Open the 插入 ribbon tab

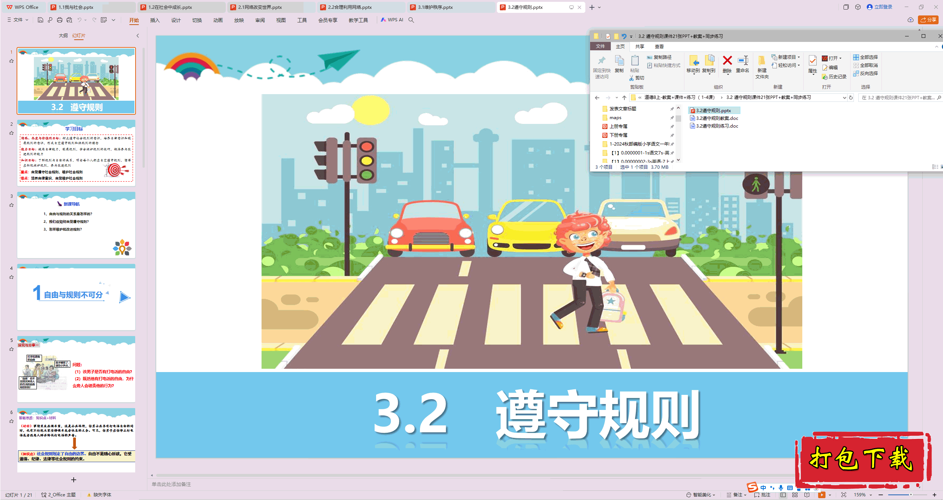(155, 20)
